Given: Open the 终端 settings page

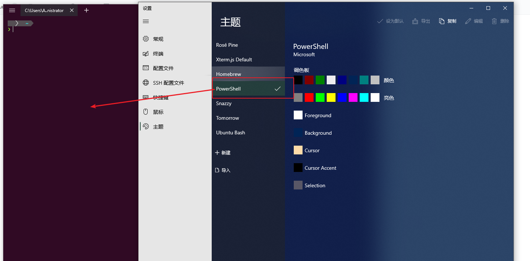Looking at the screenshot, I should [x=175, y=54].
